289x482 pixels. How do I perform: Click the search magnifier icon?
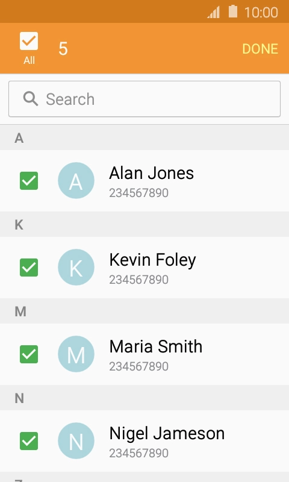[x=30, y=99]
